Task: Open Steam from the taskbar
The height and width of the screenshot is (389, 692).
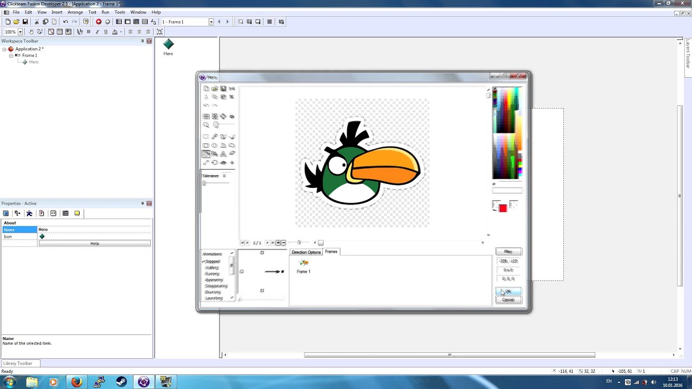Action: click(121, 382)
